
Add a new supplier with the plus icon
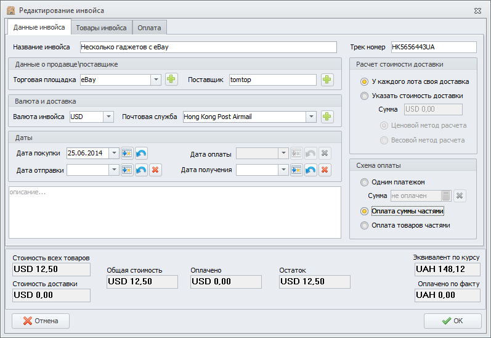click(327, 80)
